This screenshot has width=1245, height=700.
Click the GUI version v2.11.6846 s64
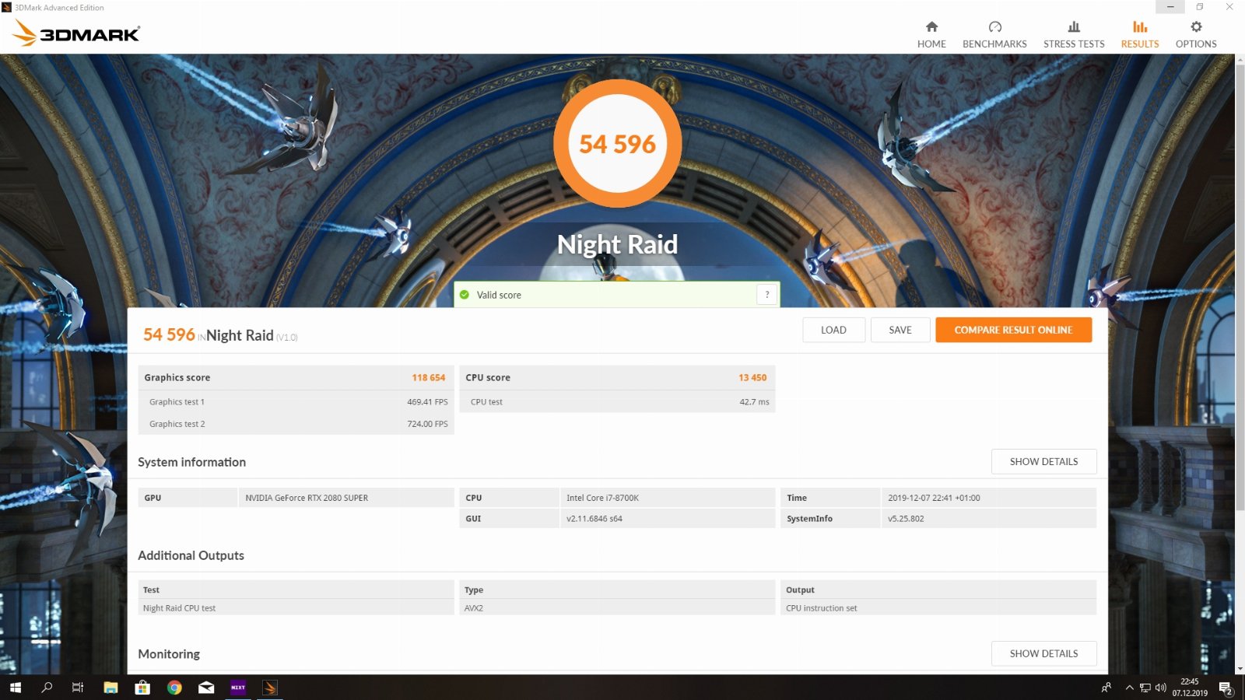(x=594, y=519)
